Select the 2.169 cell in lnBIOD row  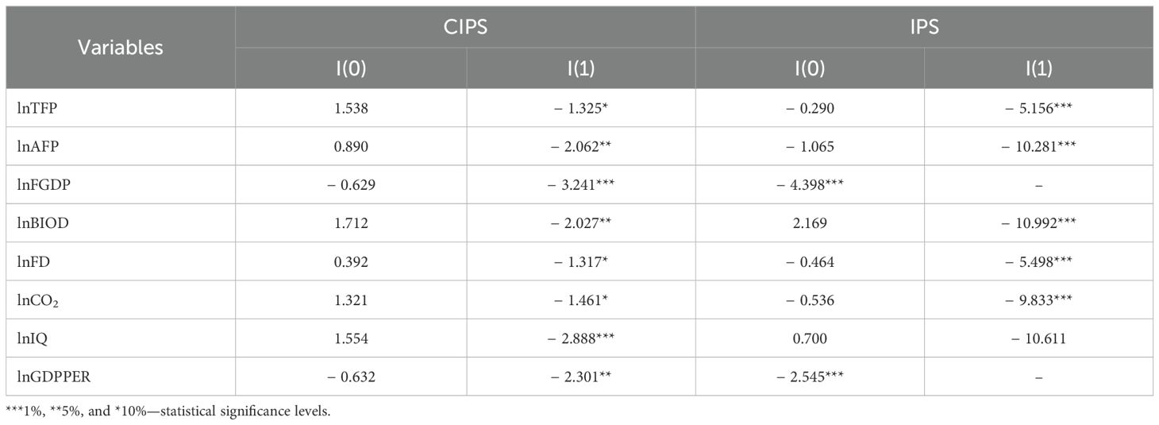click(809, 222)
